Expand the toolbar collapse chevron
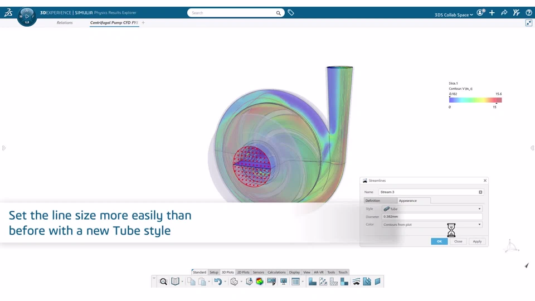The width and height of the screenshot is (535, 301). 154,279
